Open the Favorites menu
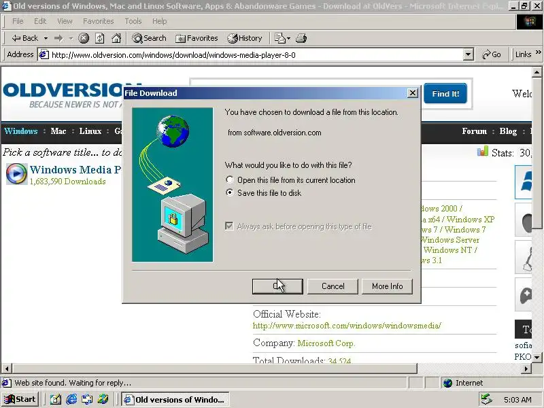Viewport: 544px width, 408px height. [98, 21]
